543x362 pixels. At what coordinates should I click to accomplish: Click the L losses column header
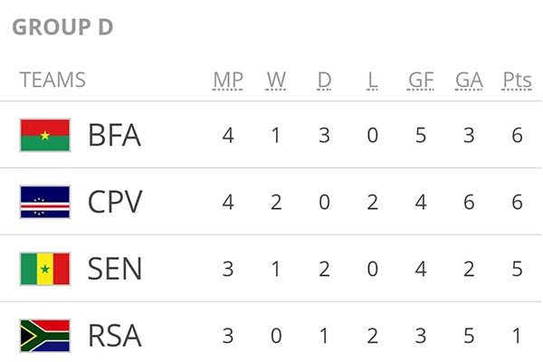point(372,80)
